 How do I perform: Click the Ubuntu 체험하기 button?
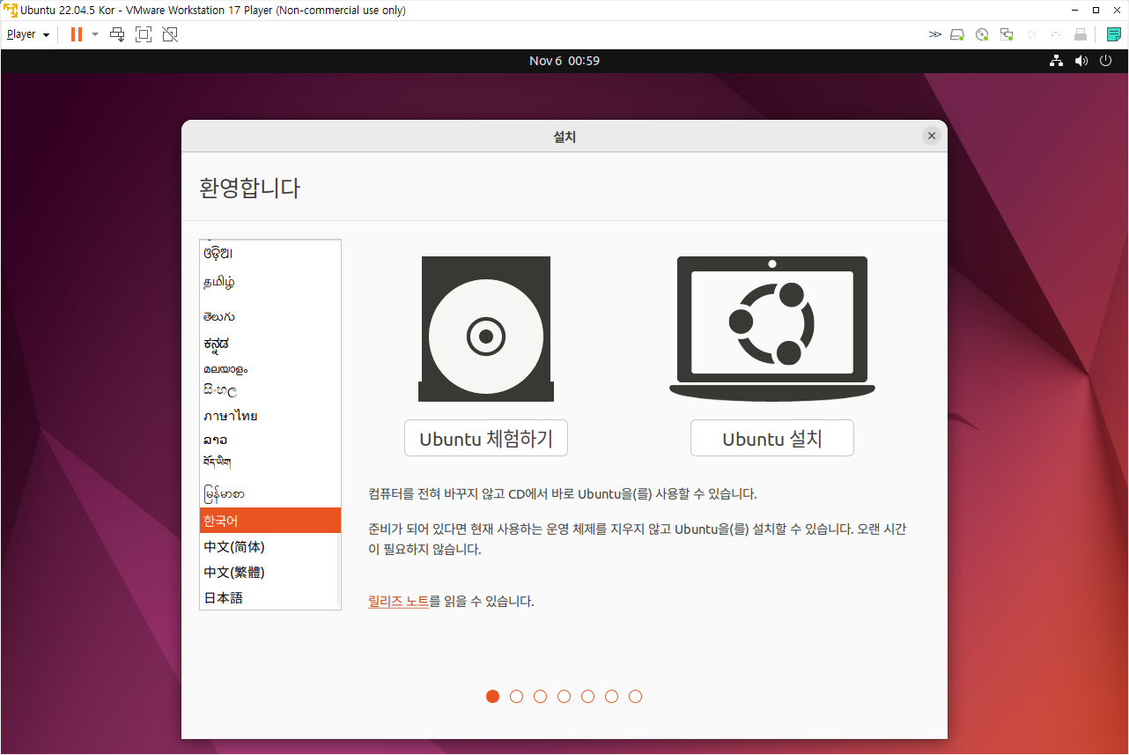(486, 438)
